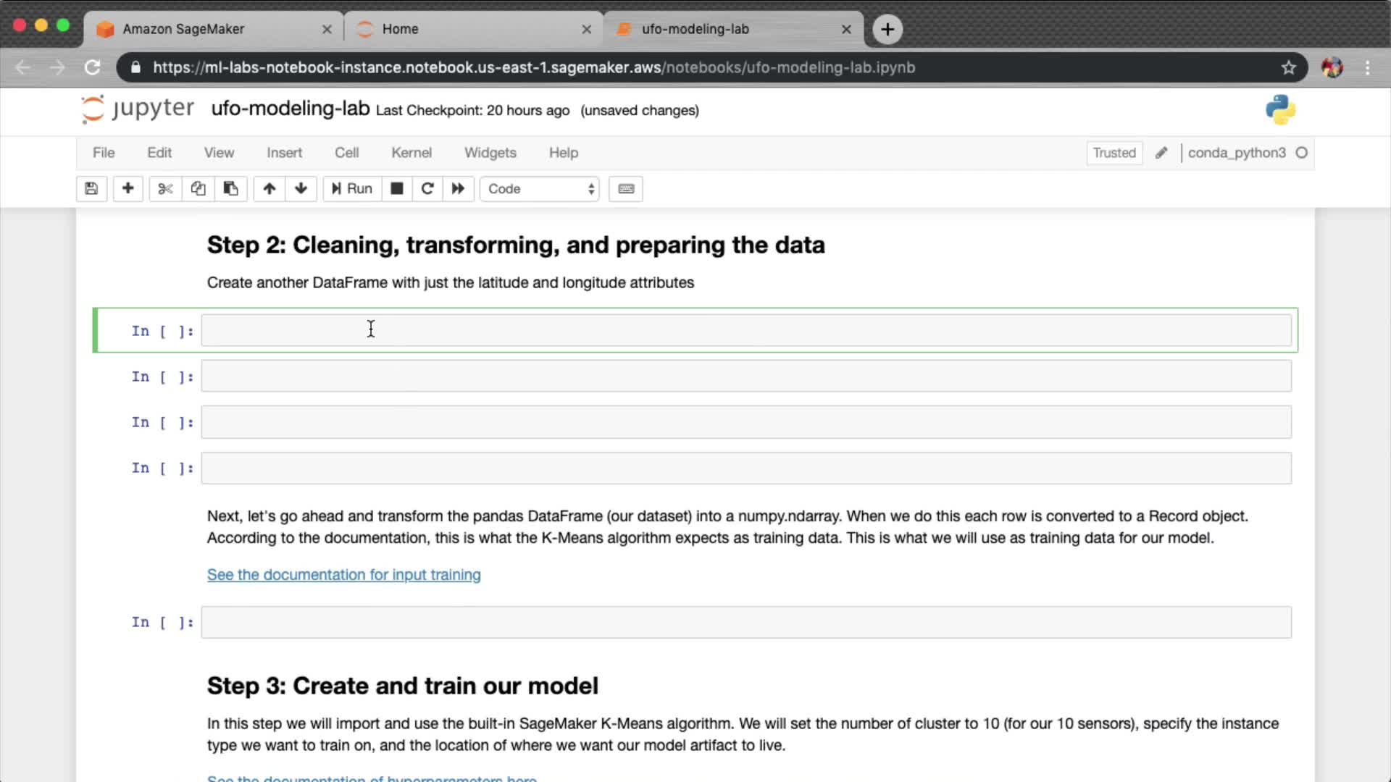Open the input training documentation link
This screenshot has height=782, width=1391.
point(343,575)
